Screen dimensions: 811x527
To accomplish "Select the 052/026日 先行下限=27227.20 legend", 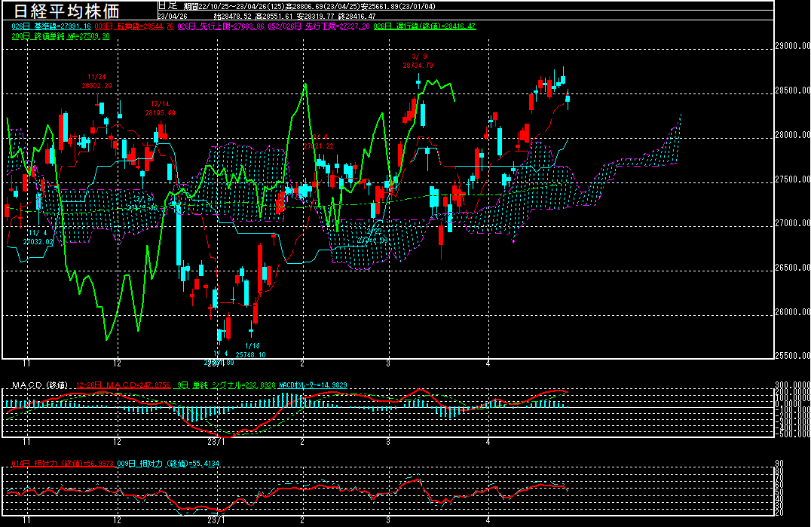I will pos(319,26).
